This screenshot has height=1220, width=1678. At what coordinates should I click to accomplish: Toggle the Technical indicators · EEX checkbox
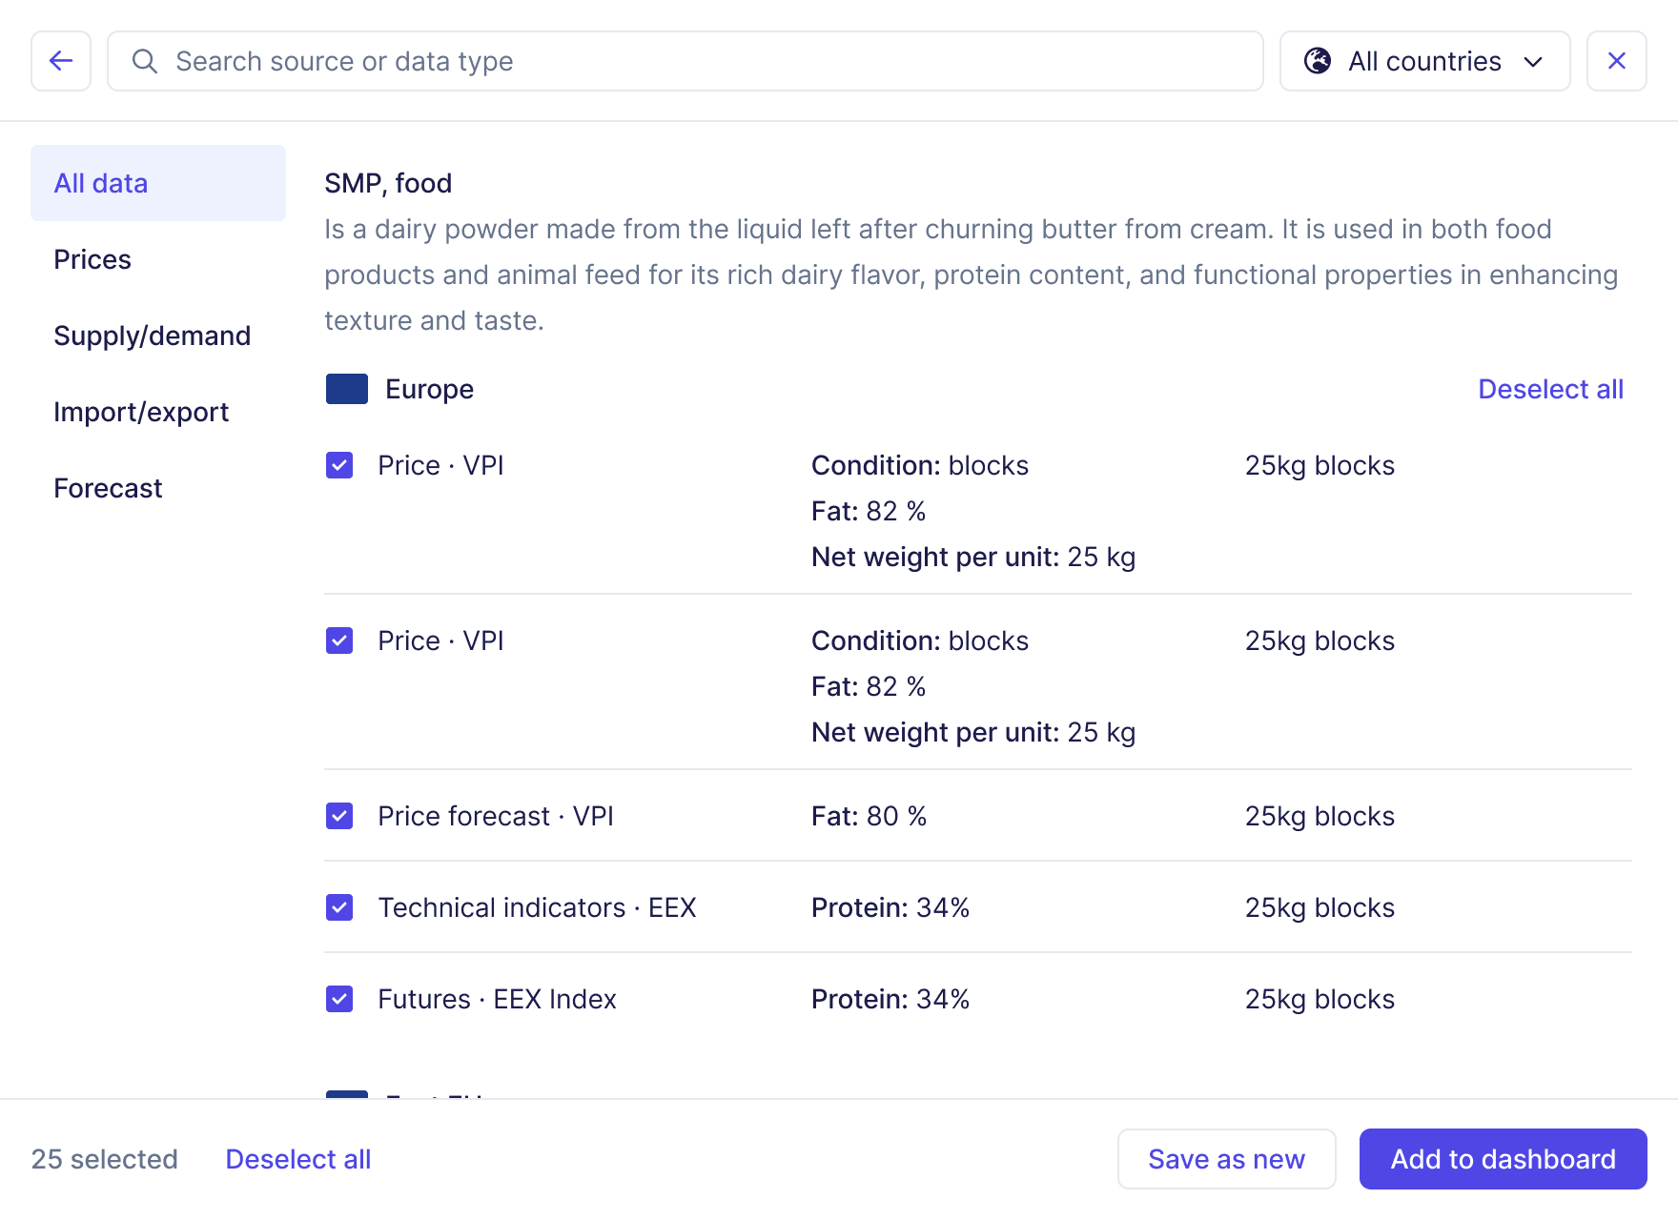pos(339,907)
